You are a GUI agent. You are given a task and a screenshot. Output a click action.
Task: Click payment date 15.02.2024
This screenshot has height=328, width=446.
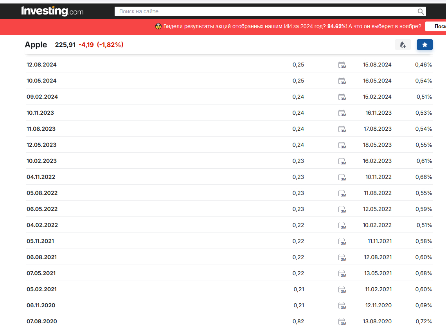pyautogui.click(x=377, y=97)
